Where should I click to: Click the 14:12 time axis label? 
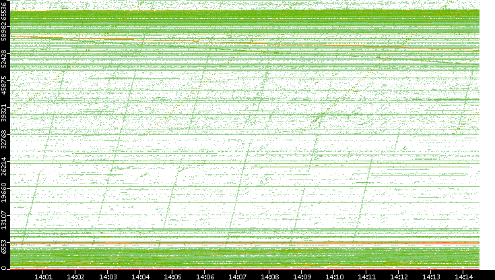click(x=399, y=277)
